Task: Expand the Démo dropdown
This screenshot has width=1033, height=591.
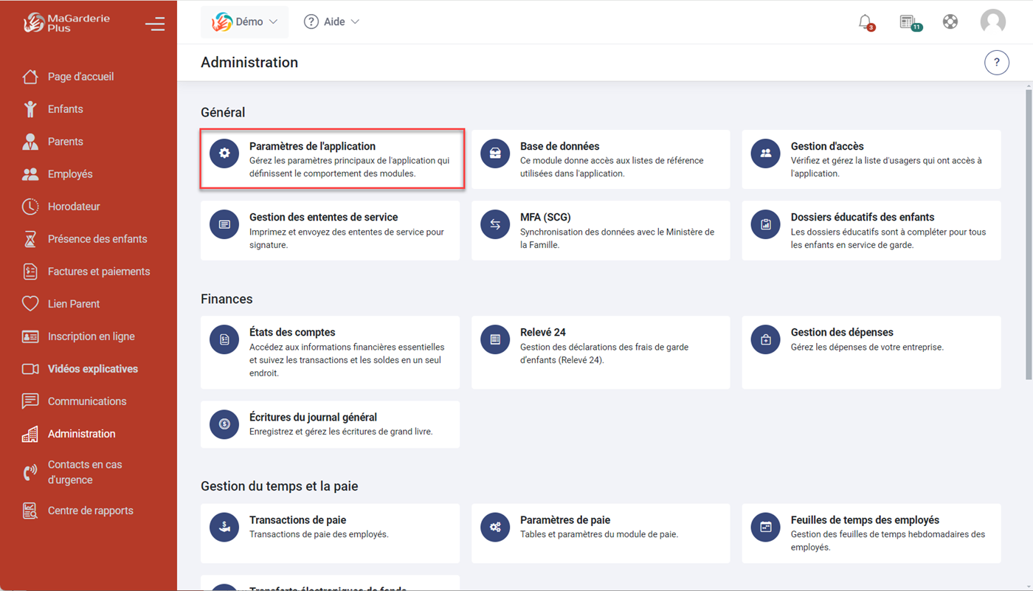Action: click(244, 22)
